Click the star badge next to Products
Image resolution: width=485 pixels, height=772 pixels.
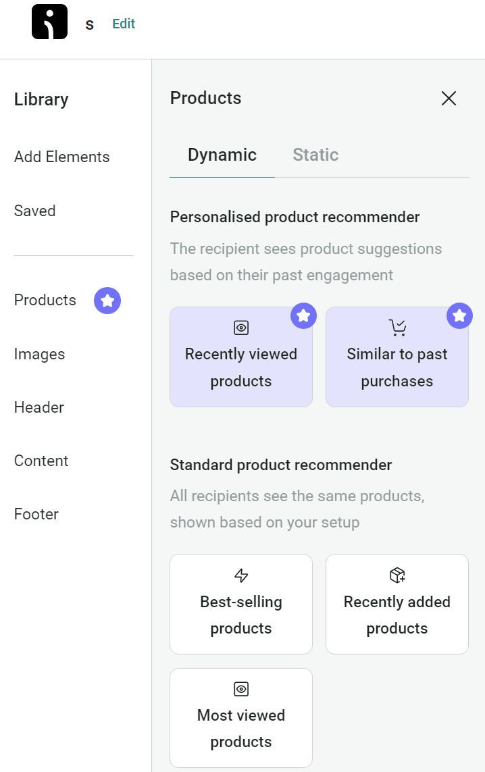pyautogui.click(x=107, y=300)
